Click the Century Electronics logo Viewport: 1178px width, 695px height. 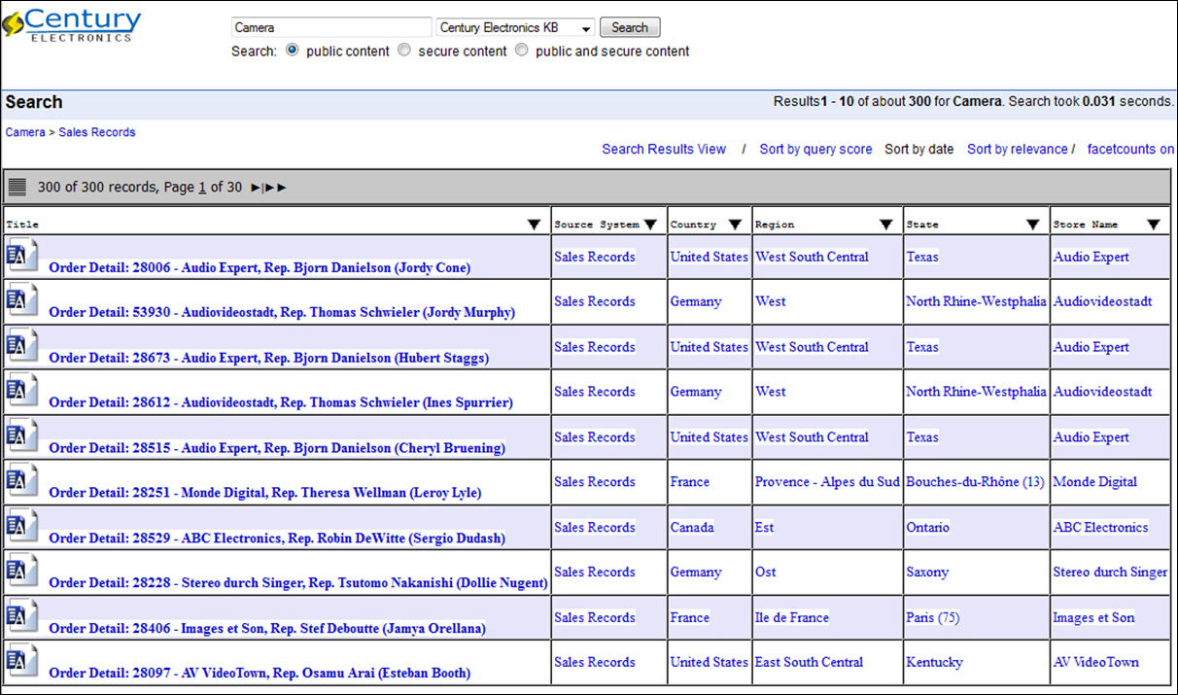pos(72,24)
